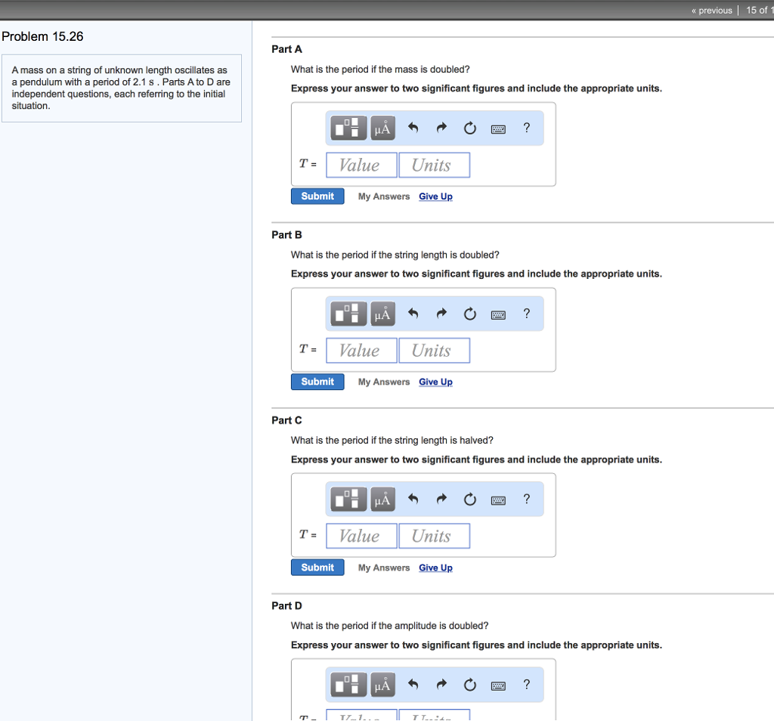774x721 pixels.
Task: Open µÅ symbols palette in Part D
Action: [382, 685]
